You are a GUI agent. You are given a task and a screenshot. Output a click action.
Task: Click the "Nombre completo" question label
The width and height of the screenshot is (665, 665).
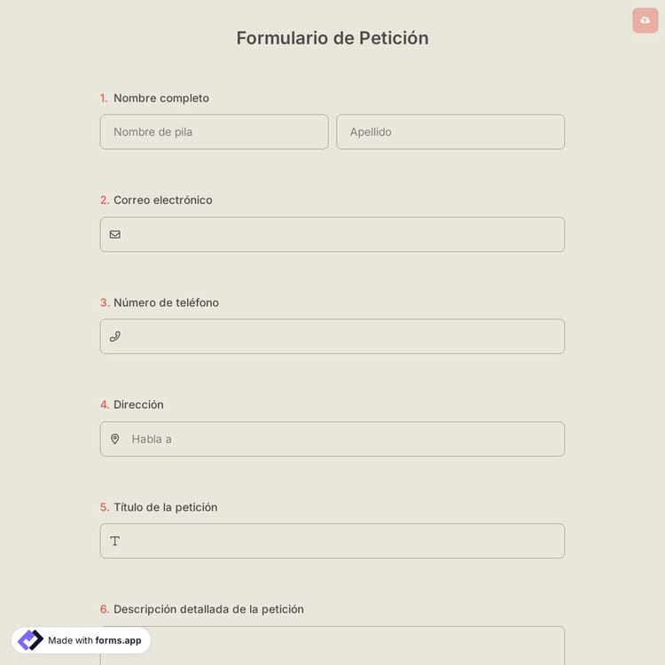coord(161,98)
